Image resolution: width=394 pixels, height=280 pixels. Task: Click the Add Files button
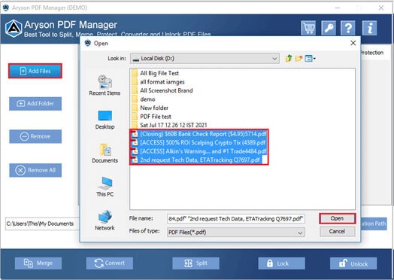coord(35,71)
